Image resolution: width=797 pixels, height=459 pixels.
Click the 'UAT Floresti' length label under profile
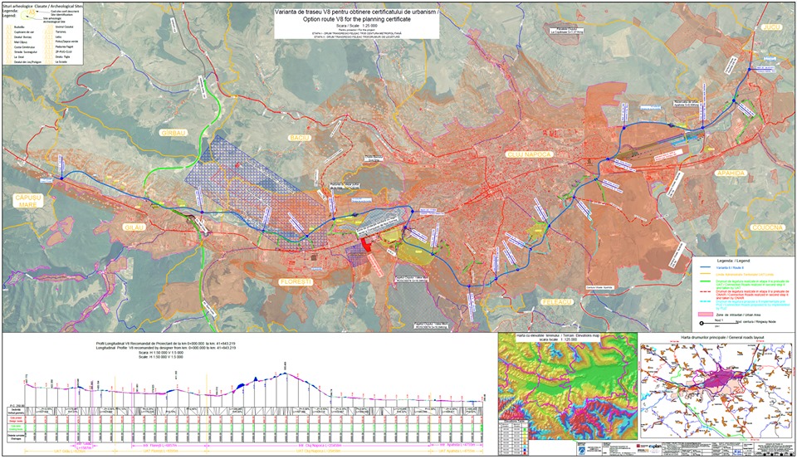pos(160,452)
